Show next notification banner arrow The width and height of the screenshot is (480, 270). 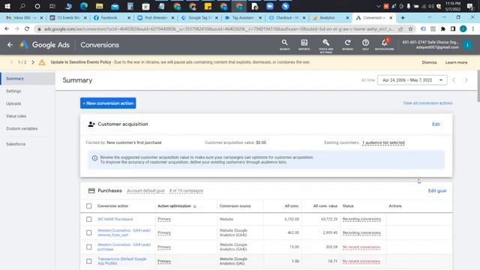coord(33,62)
